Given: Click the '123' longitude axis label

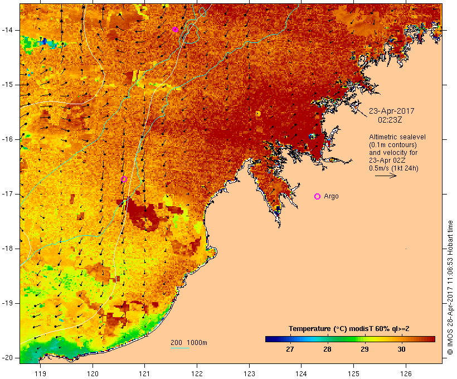Looking at the screenshot, I should 249,373.
